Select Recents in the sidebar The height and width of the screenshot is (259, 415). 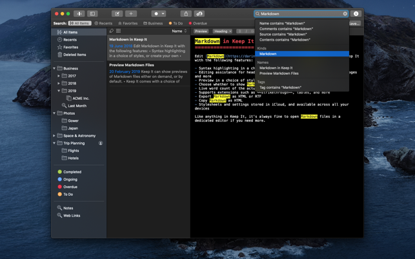pos(79,40)
